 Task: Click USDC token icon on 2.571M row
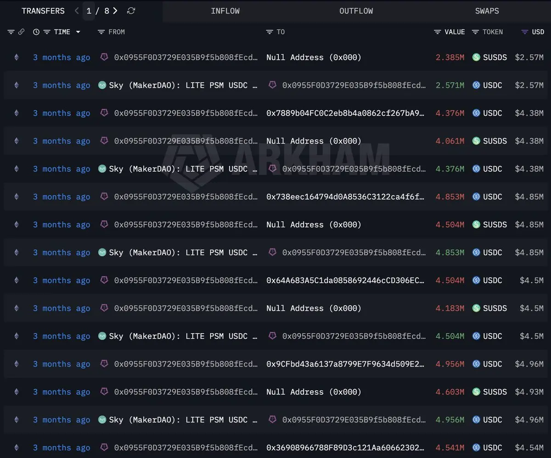tap(476, 85)
